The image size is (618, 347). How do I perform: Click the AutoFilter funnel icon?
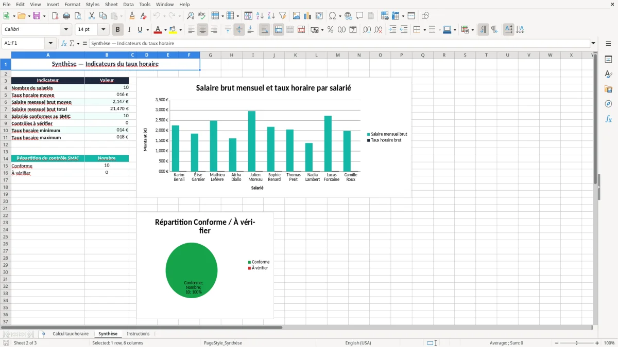(283, 16)
